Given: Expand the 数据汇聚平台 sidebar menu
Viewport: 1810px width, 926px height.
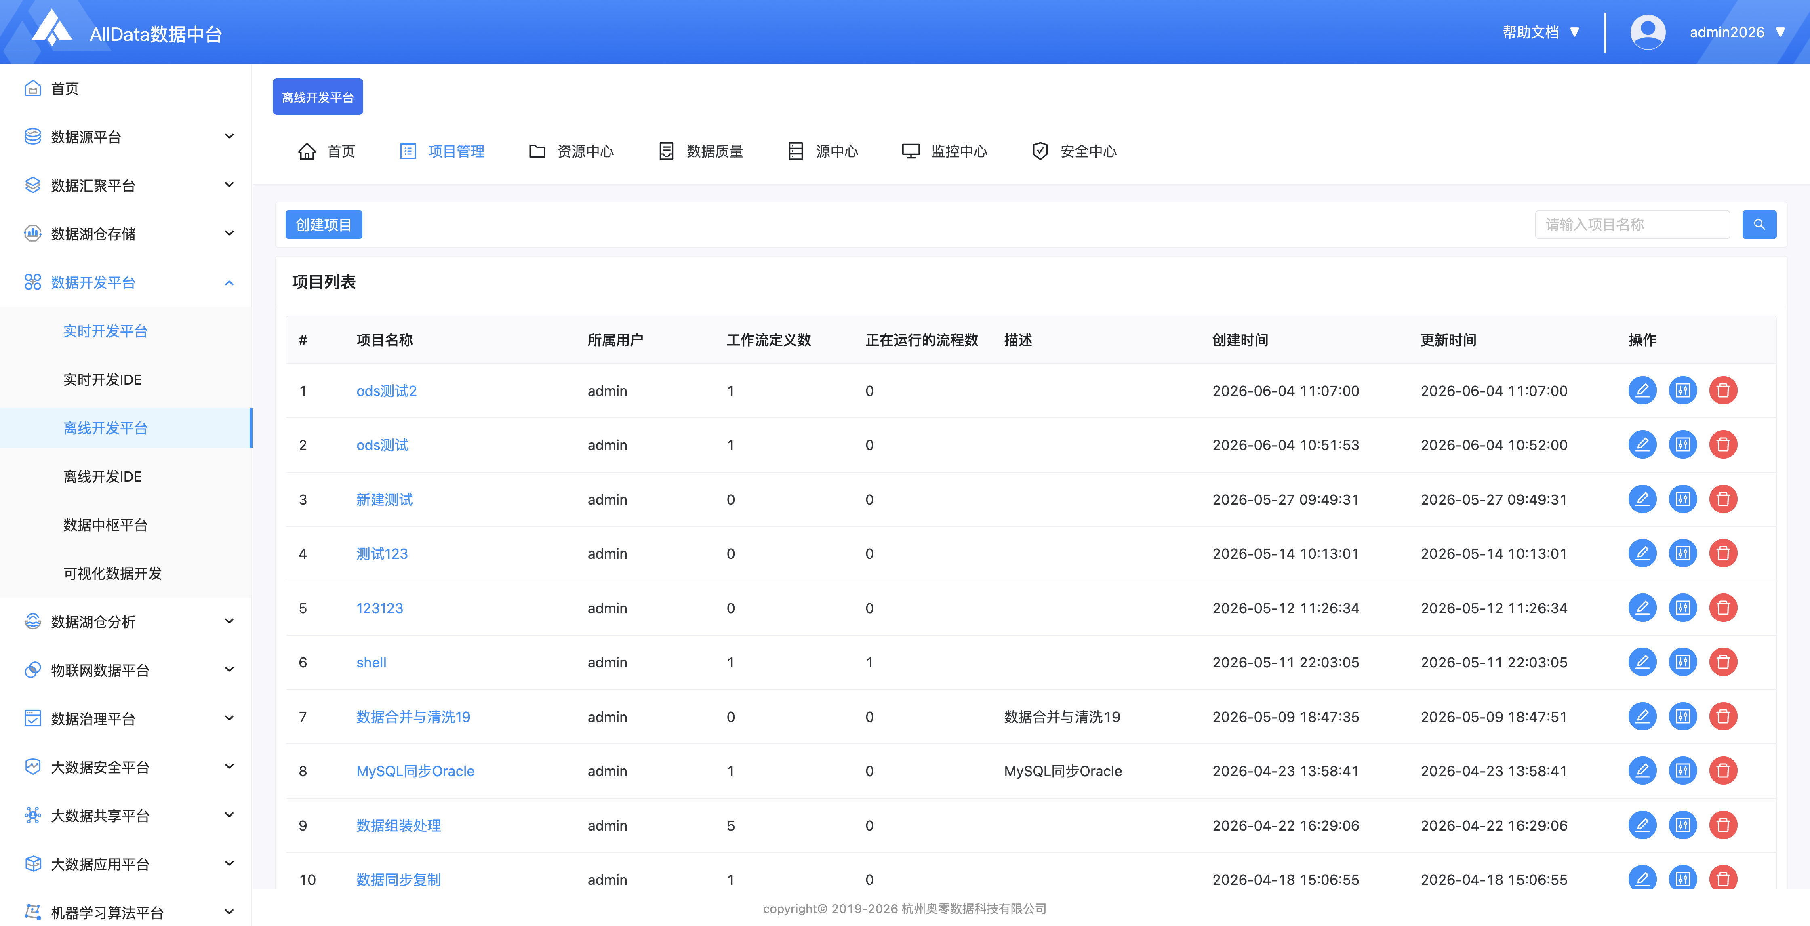Looking at the screenshot, I should coord(126,185).
